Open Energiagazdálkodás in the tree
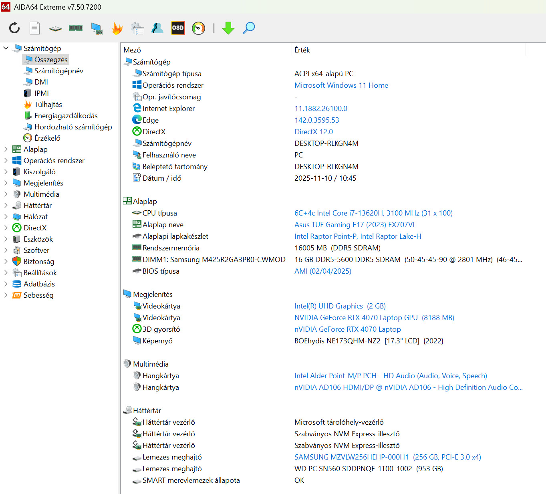The height and width of the screenshot is (494, 546). 61,115
